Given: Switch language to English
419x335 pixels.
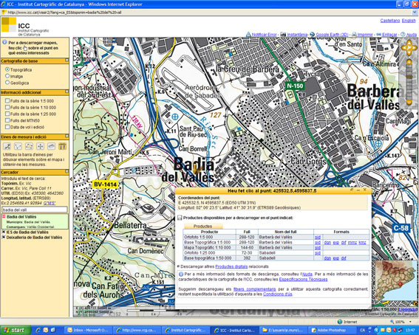Looking at the screenshot, I should [409, 21].
